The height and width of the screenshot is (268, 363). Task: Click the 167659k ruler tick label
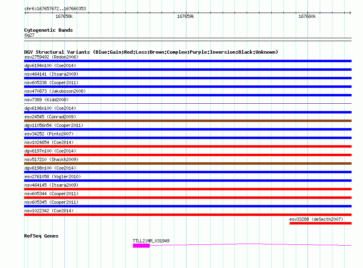pos(186,16)
